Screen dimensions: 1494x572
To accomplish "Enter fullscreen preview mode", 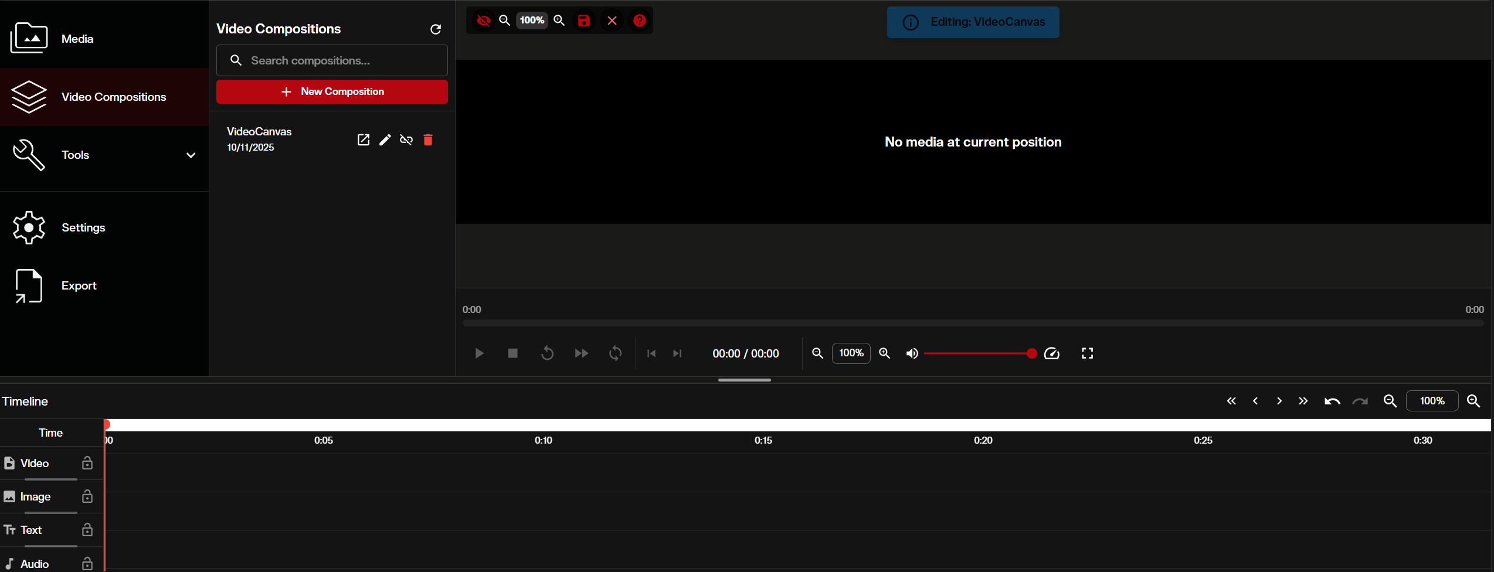I will (x=1087, y=353).
